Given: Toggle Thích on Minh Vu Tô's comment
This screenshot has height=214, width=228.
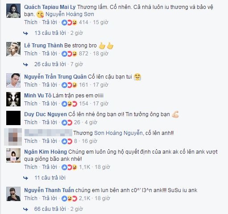Looking at the screenshot, I should 31,104.
